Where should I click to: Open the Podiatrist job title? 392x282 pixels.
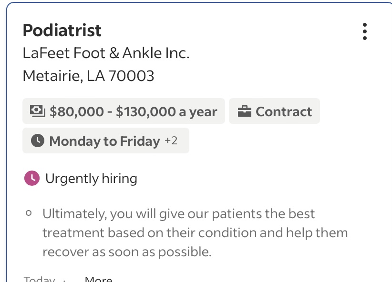pos(62,30)
